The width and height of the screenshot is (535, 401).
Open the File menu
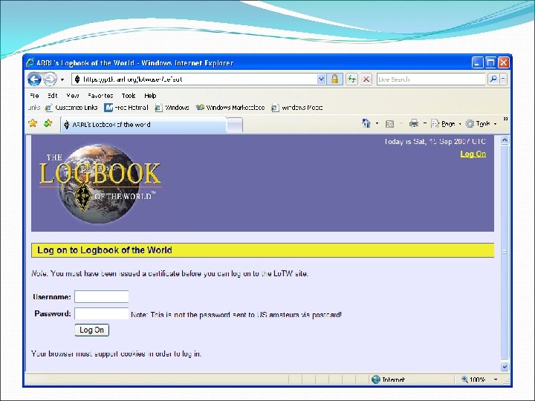click(x=34, y=96)
